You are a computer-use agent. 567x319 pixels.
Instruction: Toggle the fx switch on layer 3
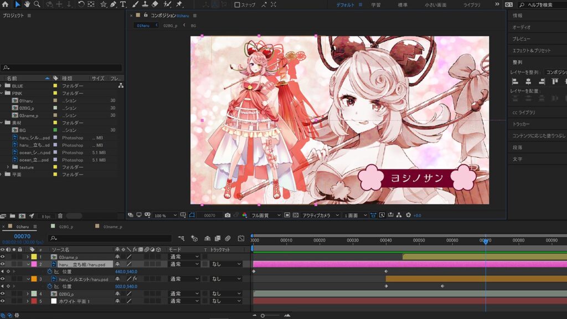pyautogui.click(x=135, y=279)
